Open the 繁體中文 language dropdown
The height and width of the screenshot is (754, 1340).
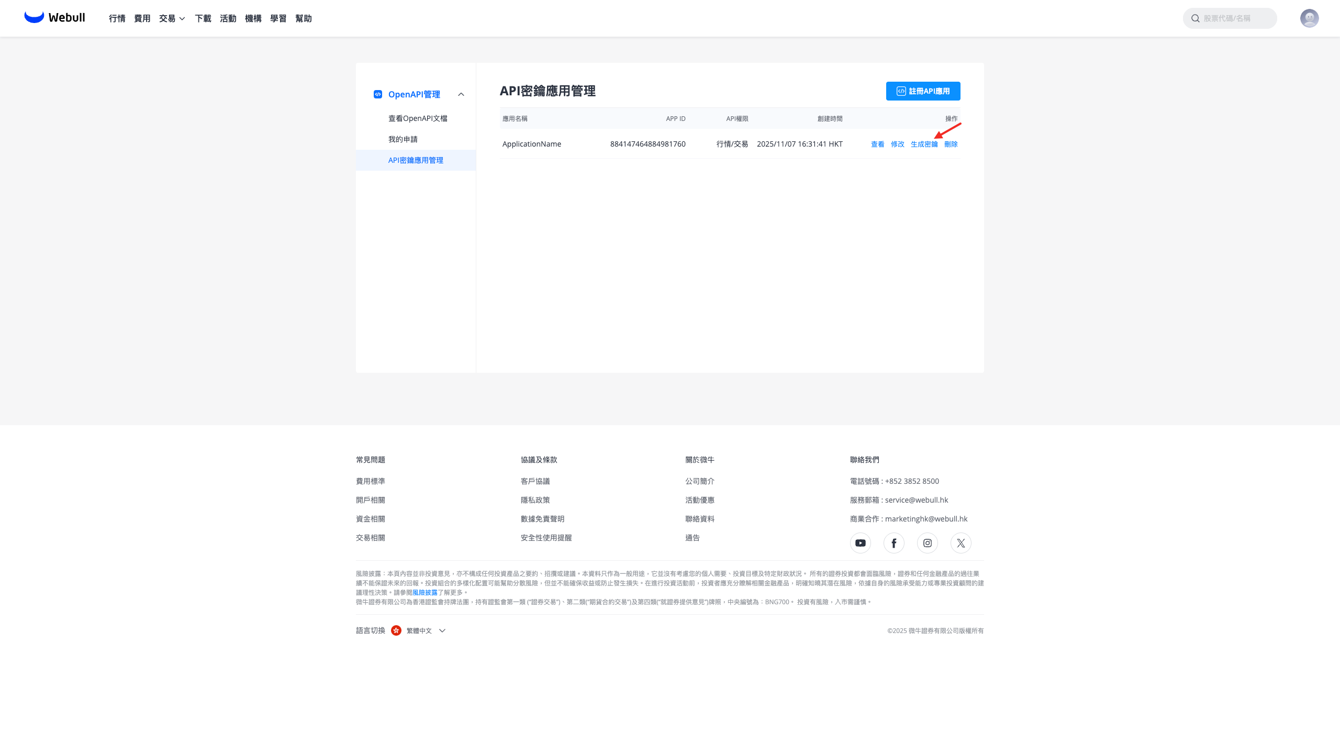click(426, 630)
